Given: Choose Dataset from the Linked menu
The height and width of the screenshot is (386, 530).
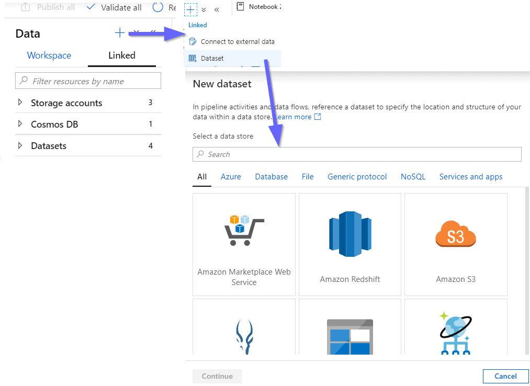Looking at the screenshot, I should 232,58.
